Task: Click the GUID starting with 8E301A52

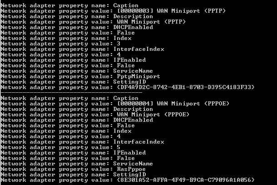Action: [x=185, y=180]
